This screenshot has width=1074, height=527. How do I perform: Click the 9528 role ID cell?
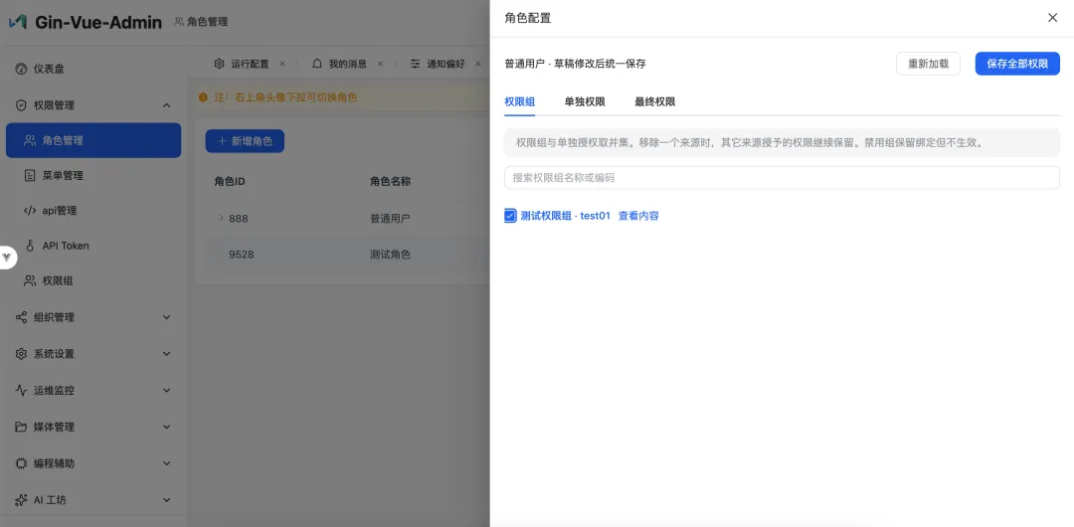[x=241, y=255]
